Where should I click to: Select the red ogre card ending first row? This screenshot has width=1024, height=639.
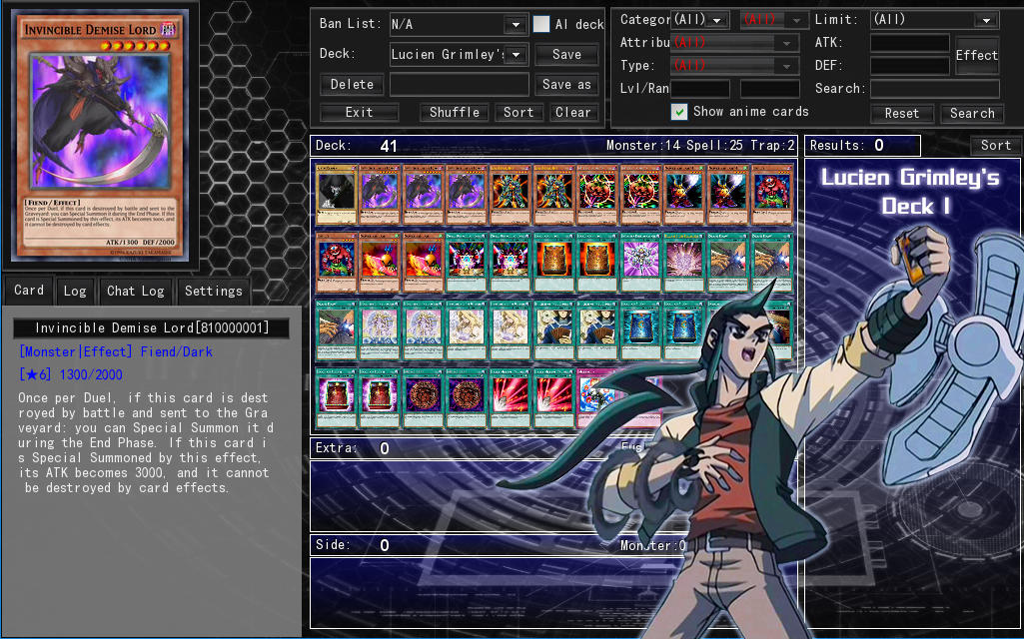pyautogui.click(x=771, y=194)
